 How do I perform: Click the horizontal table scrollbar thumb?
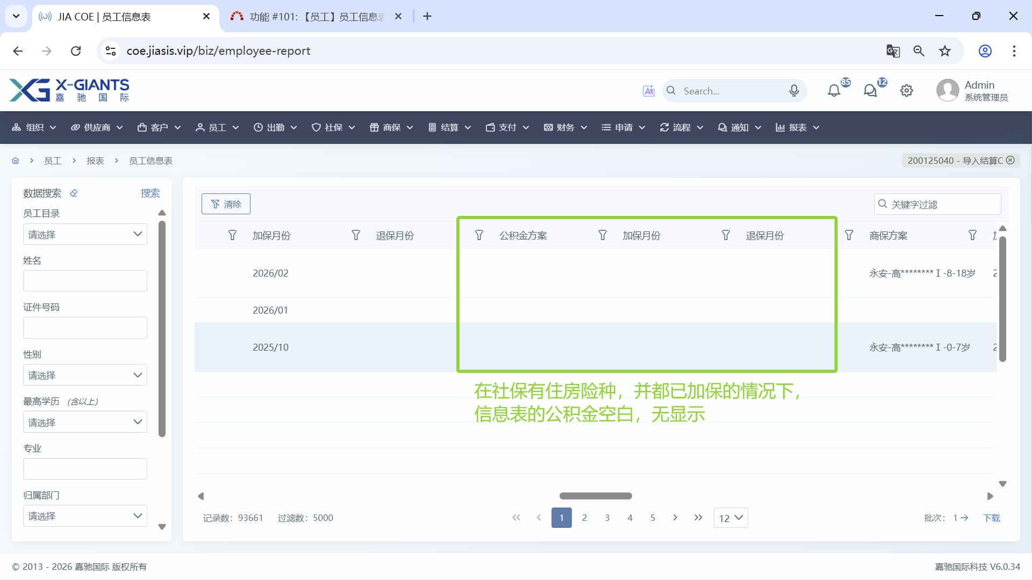pyautogui.click(x=596, y=496)
